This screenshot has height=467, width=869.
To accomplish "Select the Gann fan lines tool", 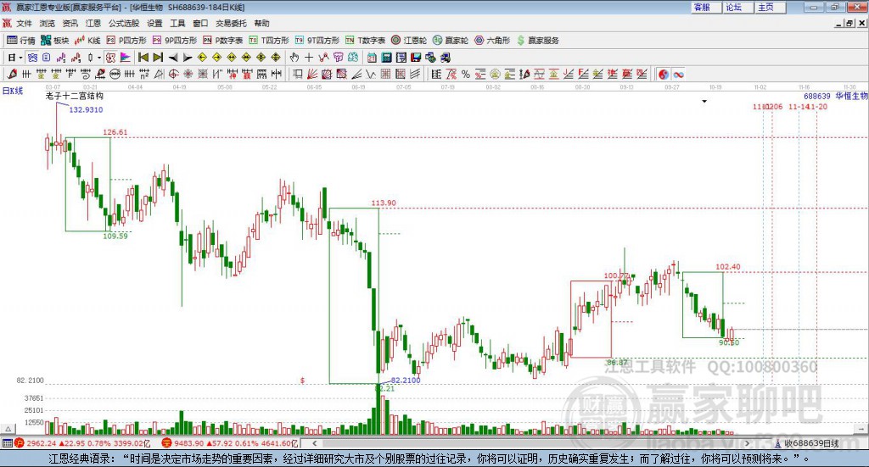I will pos(312,74).
